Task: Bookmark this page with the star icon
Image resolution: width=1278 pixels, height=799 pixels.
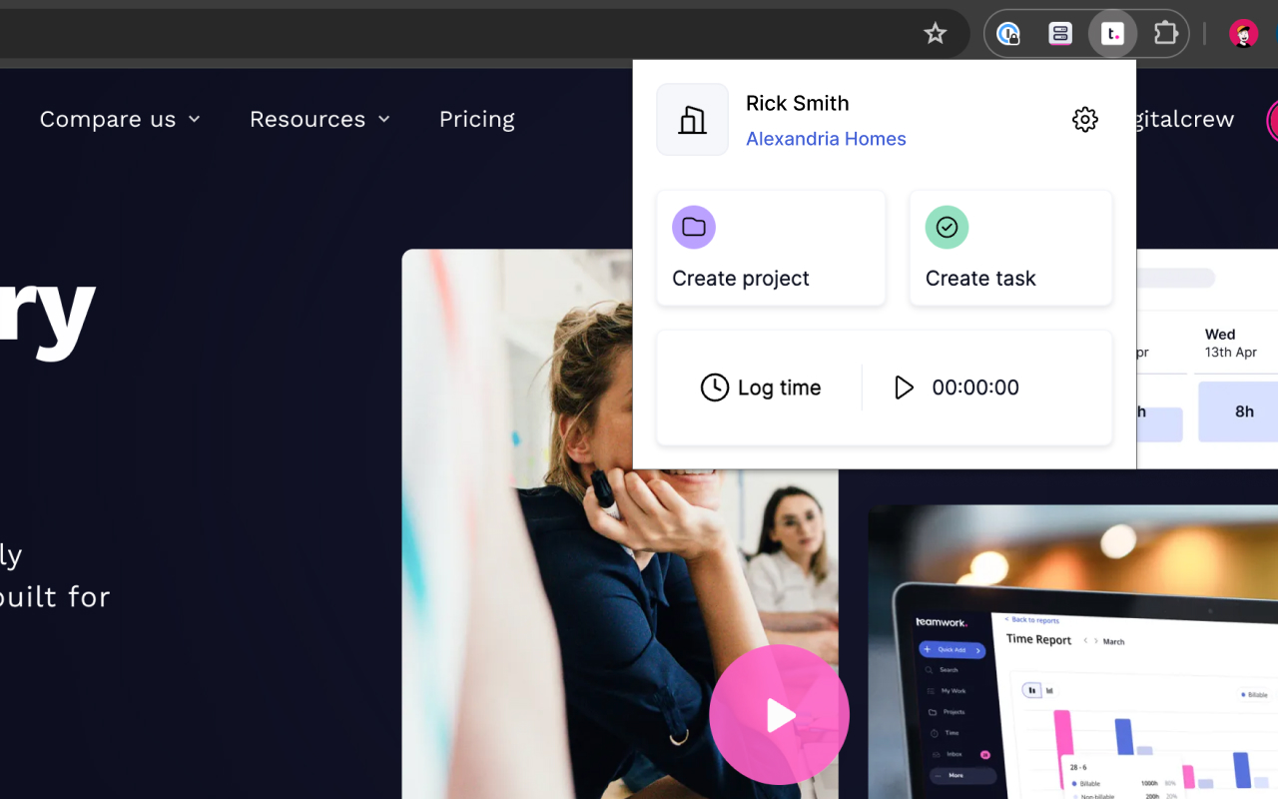Action: pos(935,34)
